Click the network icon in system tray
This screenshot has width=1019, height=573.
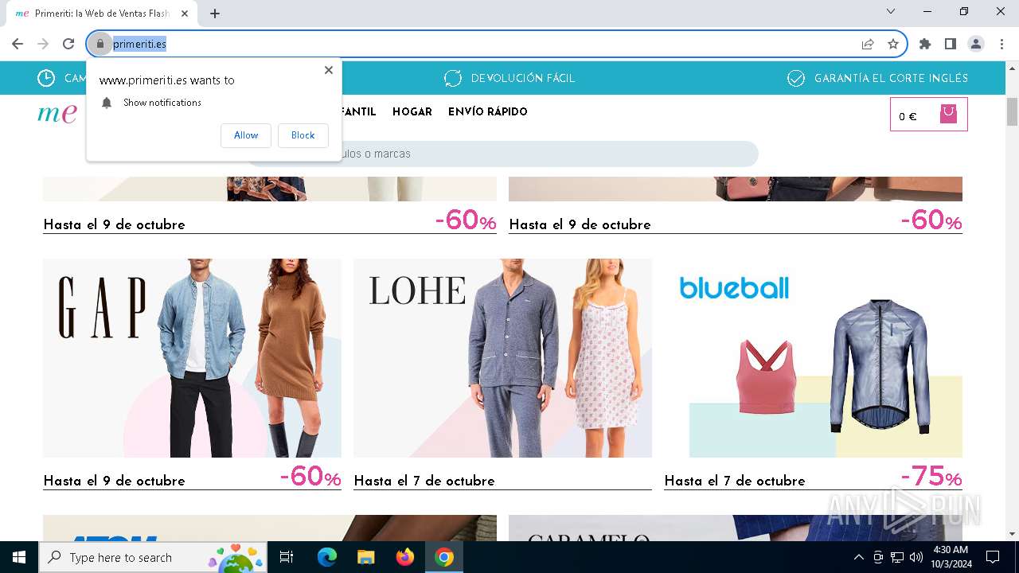coord(897,557)
